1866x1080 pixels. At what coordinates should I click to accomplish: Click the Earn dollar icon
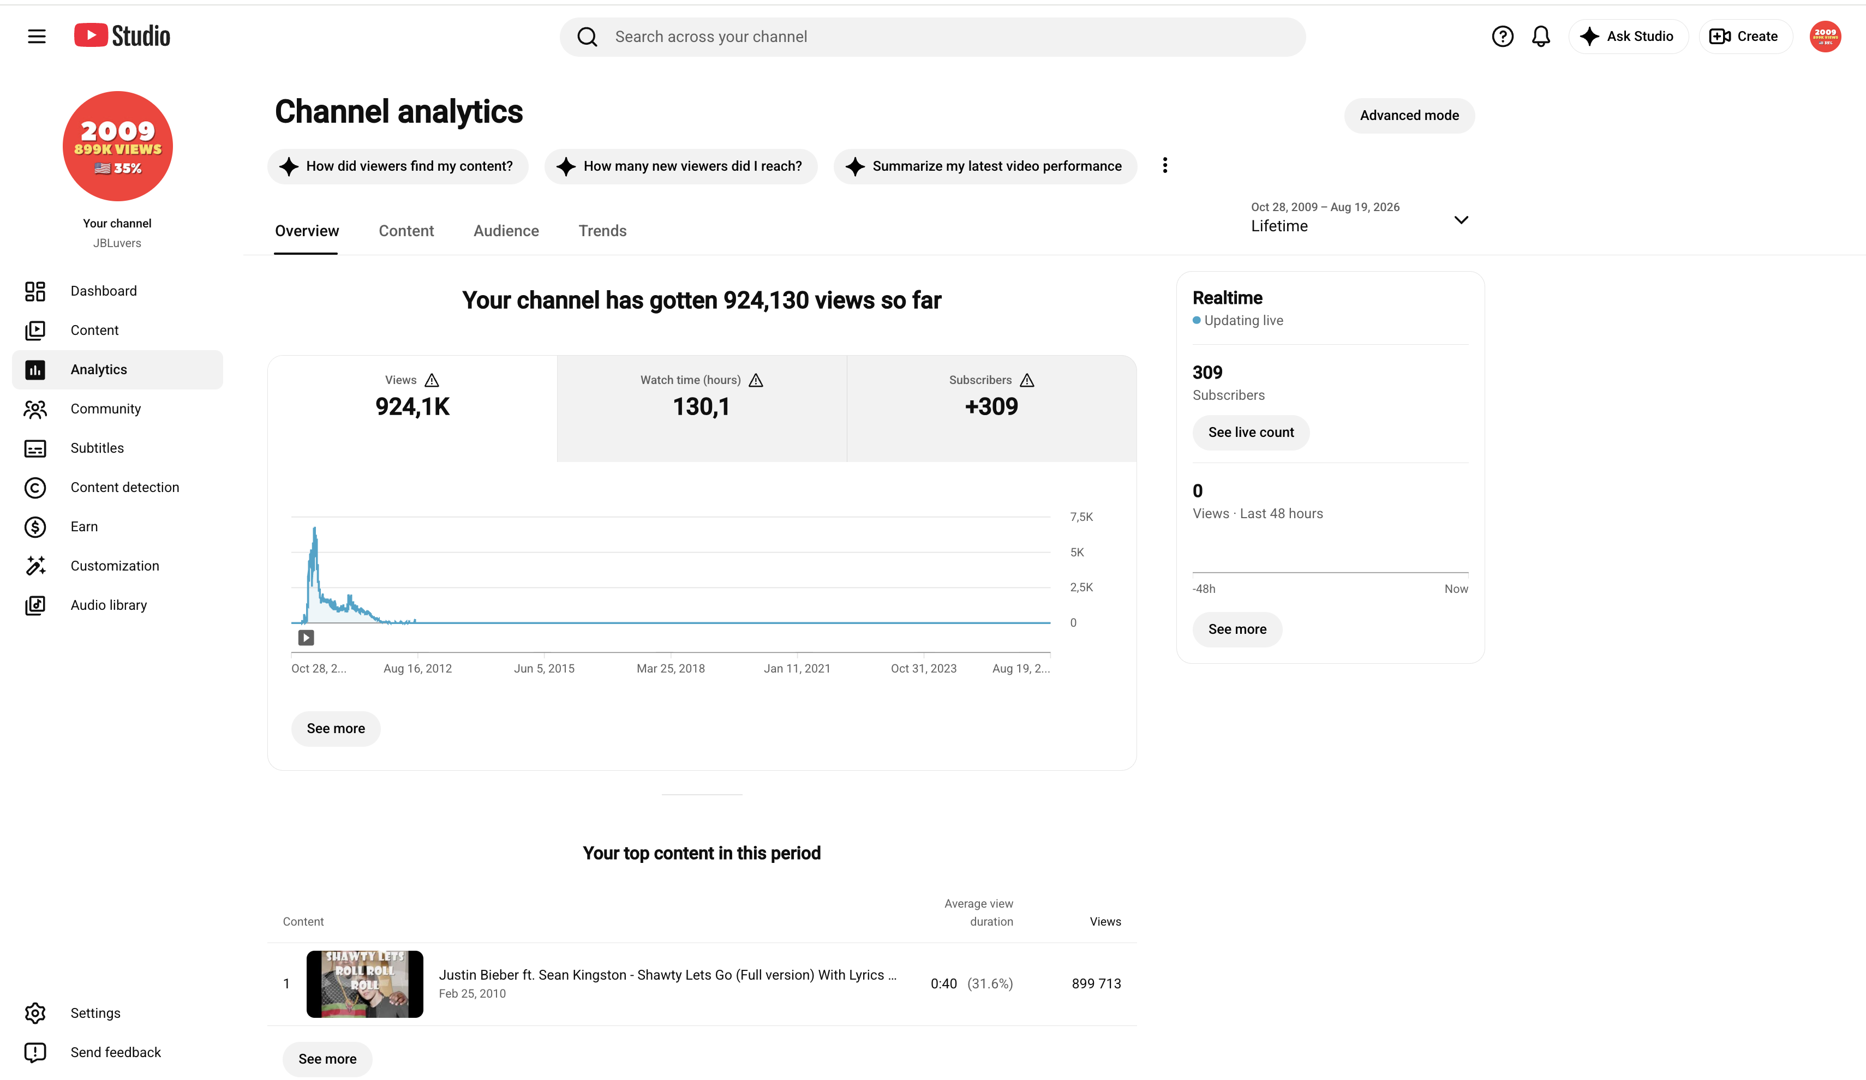pyautogui.click(x=35, y=526)
